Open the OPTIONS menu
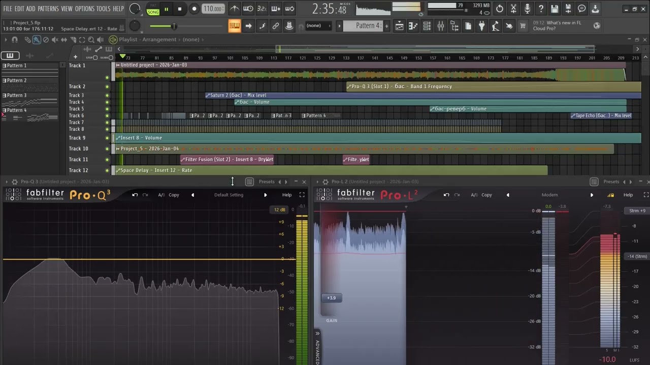The height and width of the screenshot is (365, 650). [x=84, y=9]
